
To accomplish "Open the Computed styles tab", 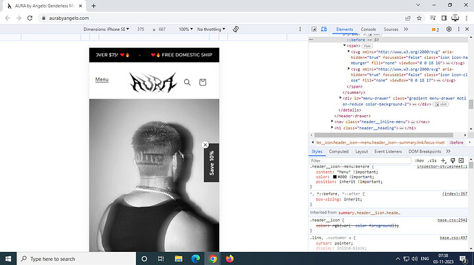I will (x=339, y=151).
